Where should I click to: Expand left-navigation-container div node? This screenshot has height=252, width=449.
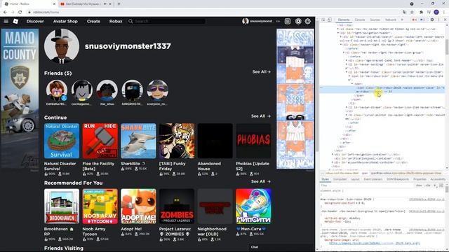tap(333, 155)
